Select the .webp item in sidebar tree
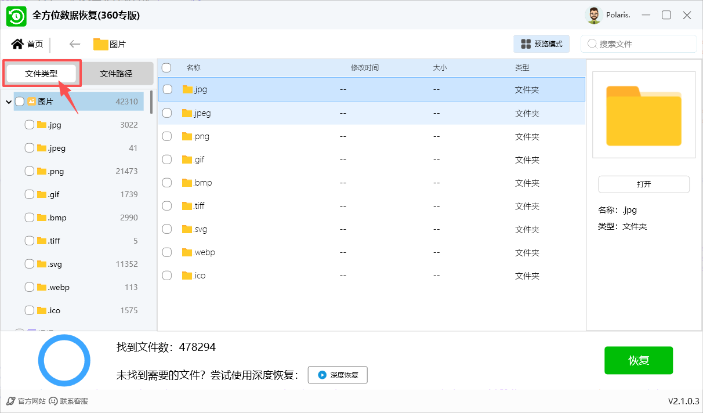This screenshot has height=413, width=703. tap(59, 287)
